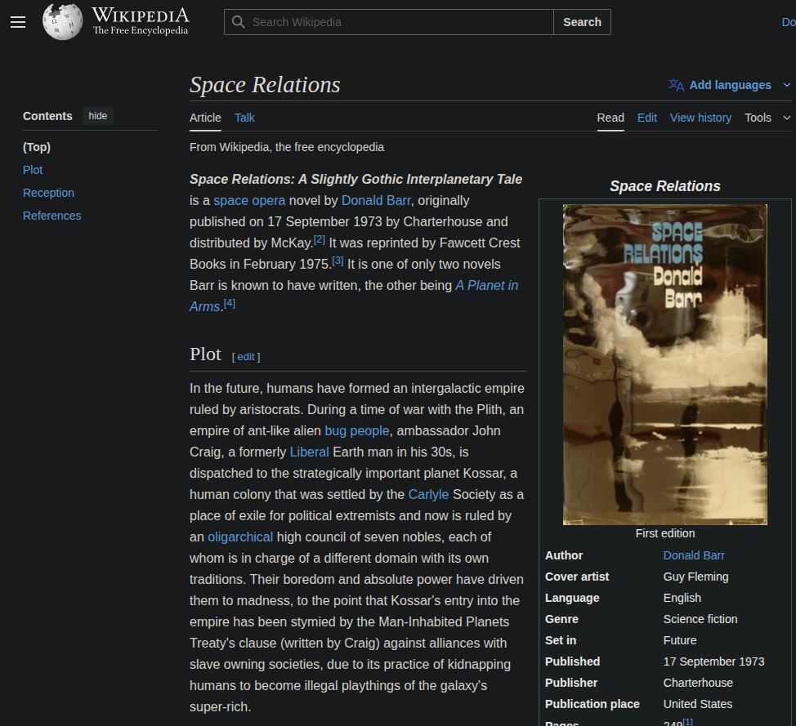Select the Article tab
The width and height of the screenshot is (796, 726).
click(x=205, y=118)
